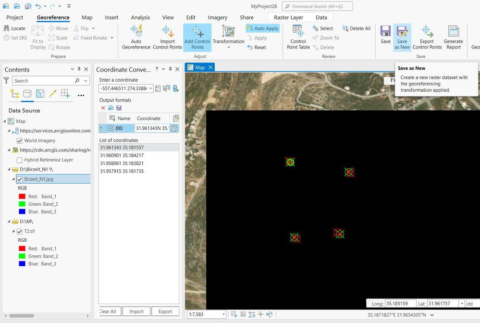Uncheck the World Imagery layer
This screenshot has width=480, height=323.
[x=20, y=141]
